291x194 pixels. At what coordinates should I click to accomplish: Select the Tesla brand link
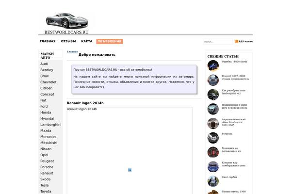pos(45,185)
